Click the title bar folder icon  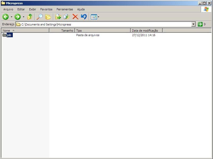coord(3,3)
